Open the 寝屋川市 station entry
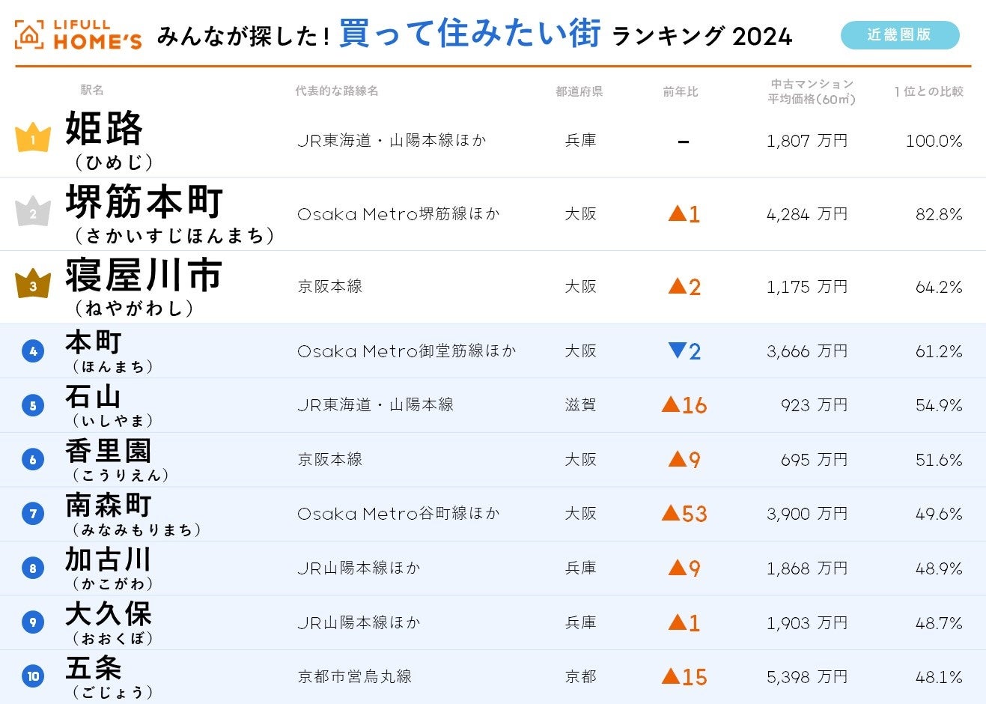 click(144, 275)
